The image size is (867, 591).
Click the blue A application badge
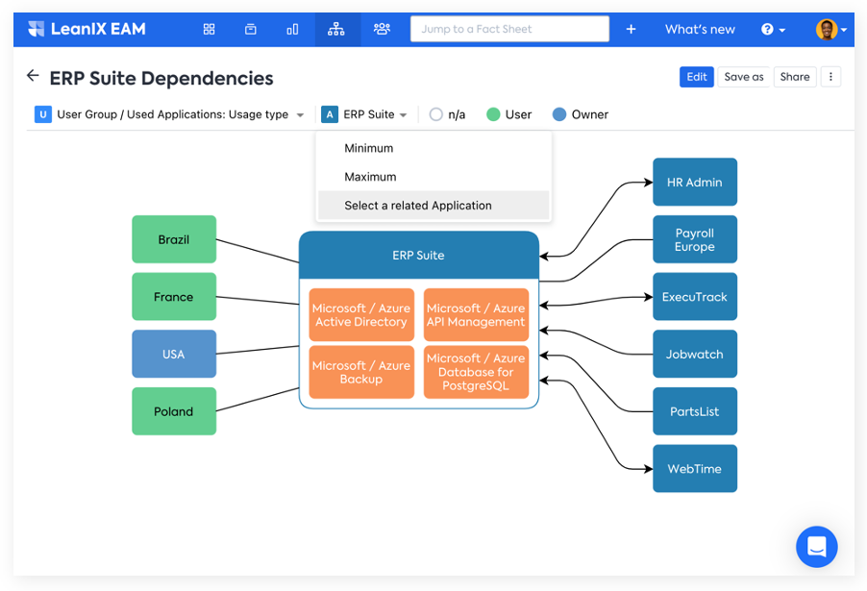(x=330, y=114)
